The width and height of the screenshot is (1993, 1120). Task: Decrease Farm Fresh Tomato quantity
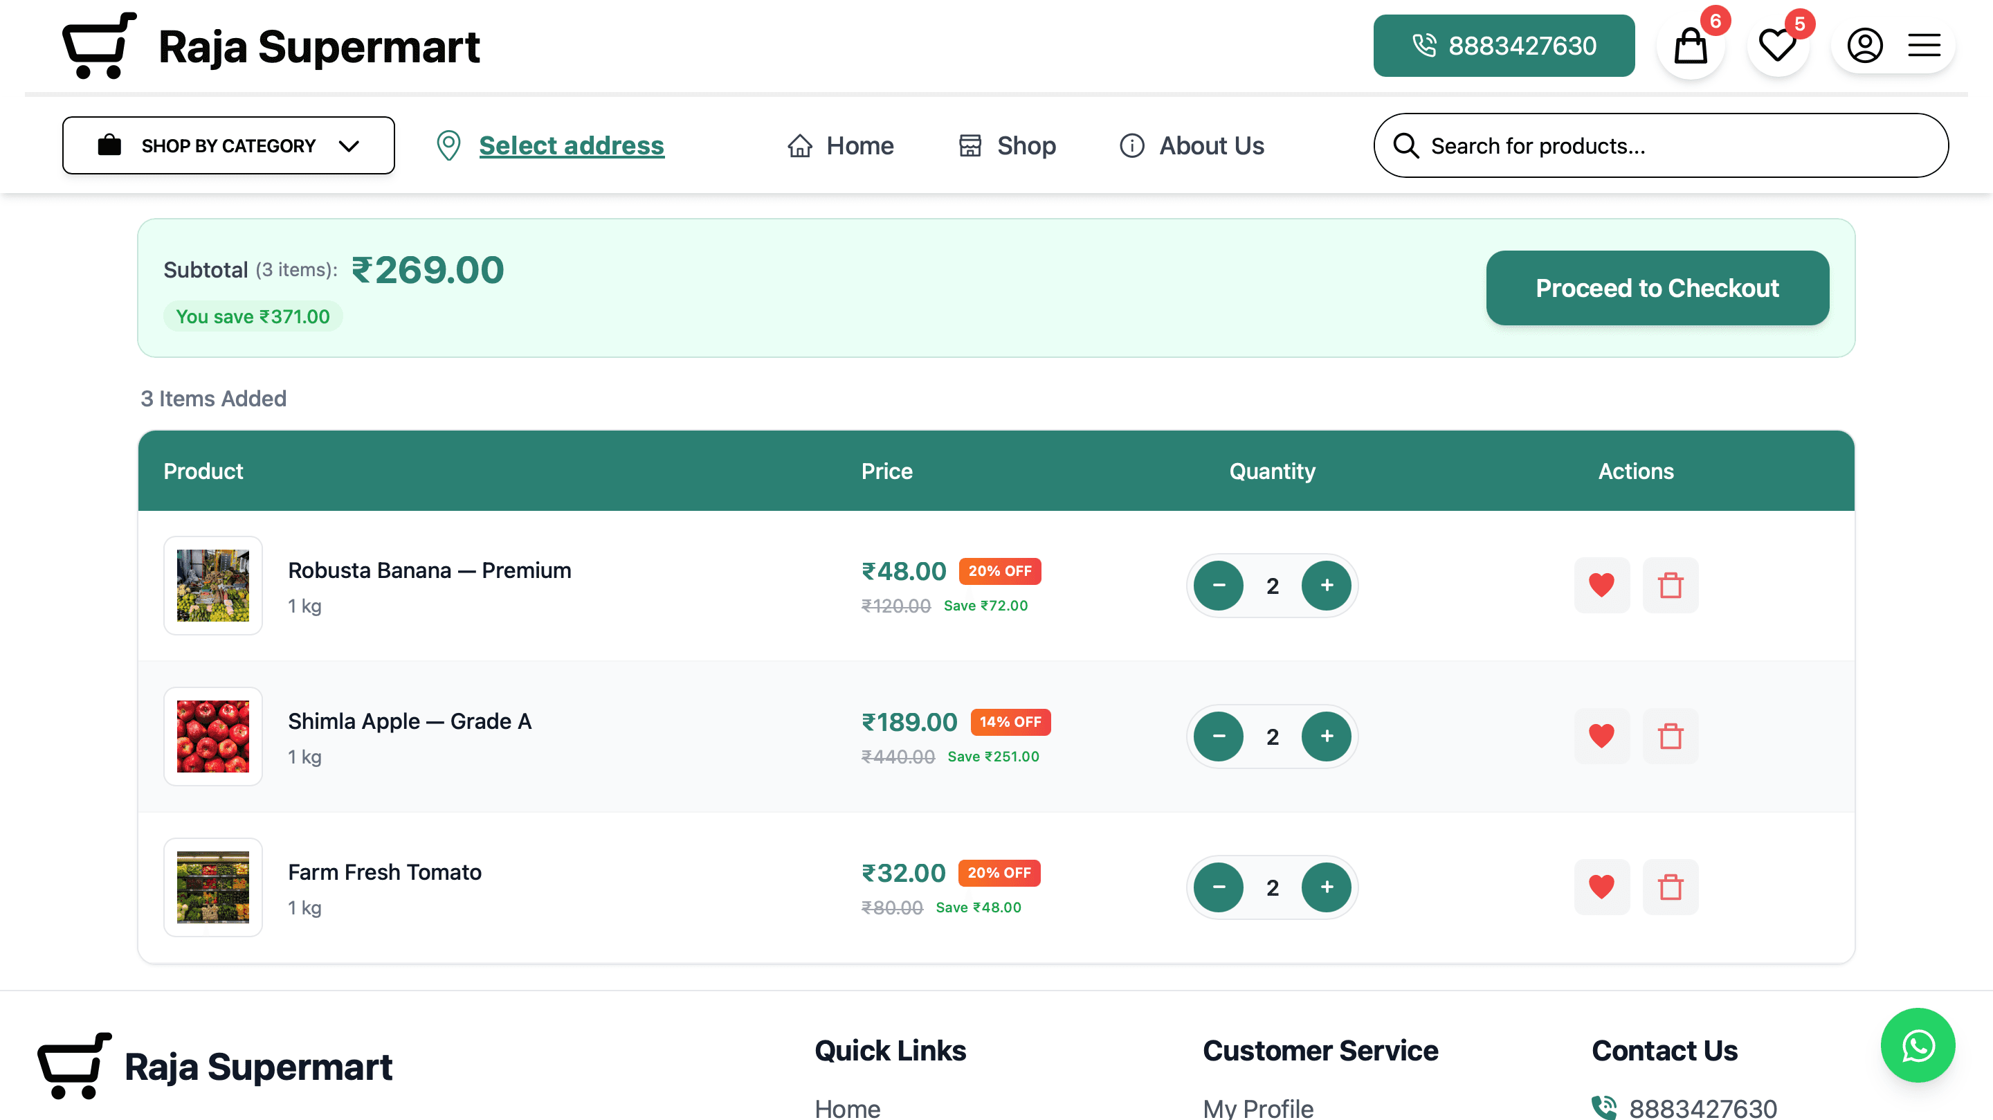tap(1219, 887)
